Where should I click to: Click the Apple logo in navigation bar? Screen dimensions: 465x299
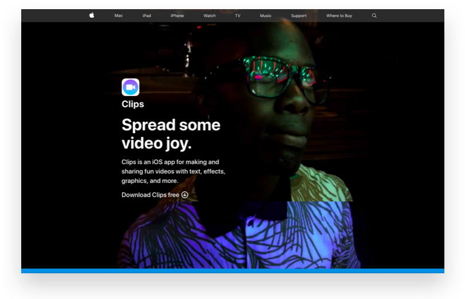pos(92,15)
